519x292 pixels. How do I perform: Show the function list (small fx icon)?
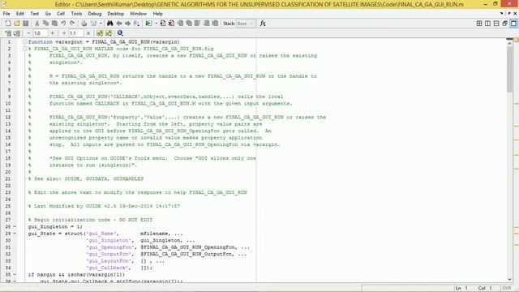(136, 24)
